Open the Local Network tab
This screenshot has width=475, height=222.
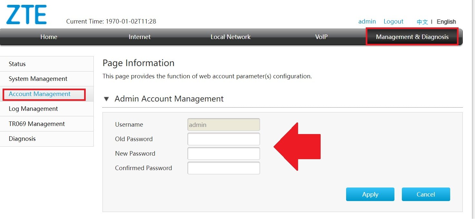[230, 37]
